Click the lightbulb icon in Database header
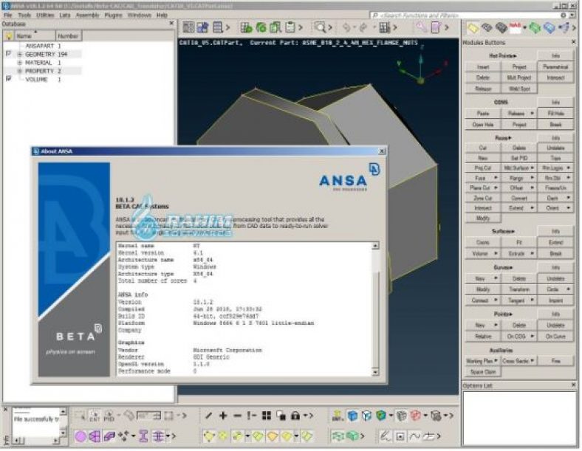The width and height of the screenshot is (582, 451). (x=9, y=36)
